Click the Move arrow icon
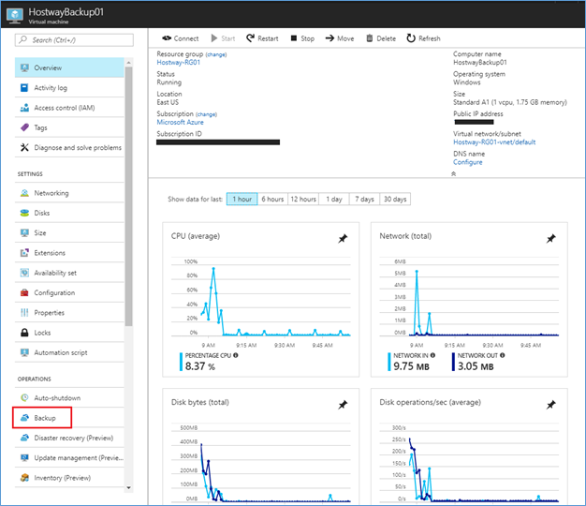 pos(330,38)
